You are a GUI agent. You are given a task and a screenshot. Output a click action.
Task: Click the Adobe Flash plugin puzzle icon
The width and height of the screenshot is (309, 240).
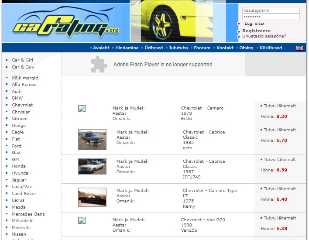click(99, 65)
